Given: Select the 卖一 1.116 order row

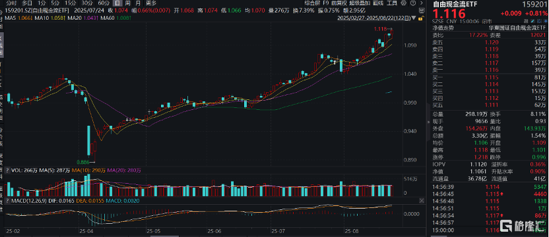Looking at the screenshot, I should [x=489, y=70].
